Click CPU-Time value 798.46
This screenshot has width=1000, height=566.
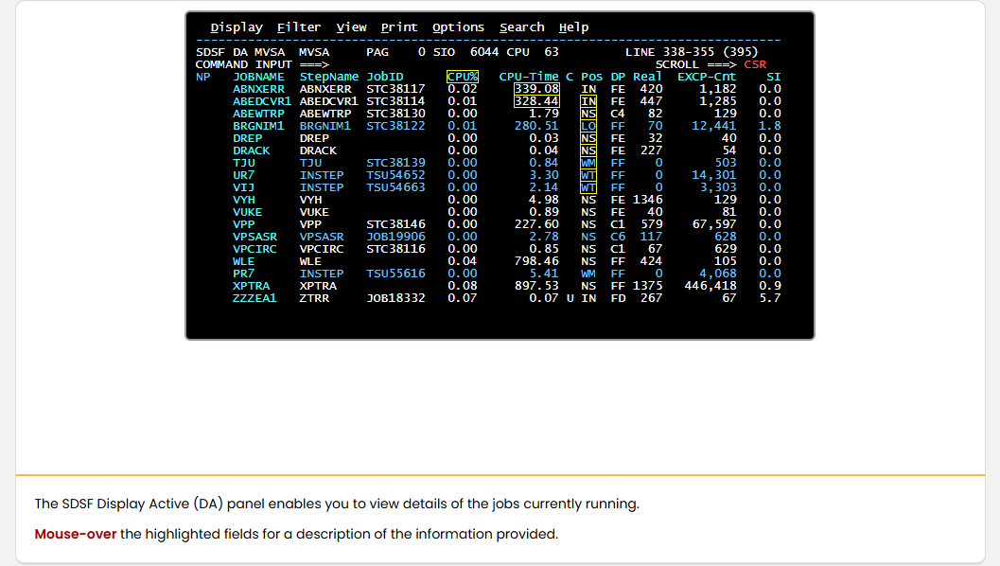coord(536,261)
